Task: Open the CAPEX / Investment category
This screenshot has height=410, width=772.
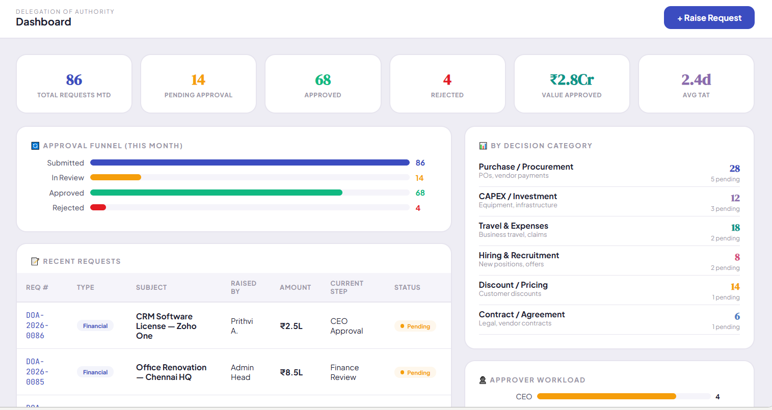Action: tap(609, 202)
